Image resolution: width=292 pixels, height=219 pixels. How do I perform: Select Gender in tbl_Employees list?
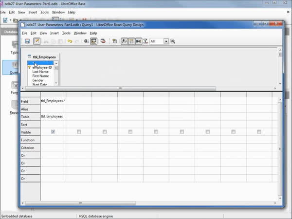[38, 80]
